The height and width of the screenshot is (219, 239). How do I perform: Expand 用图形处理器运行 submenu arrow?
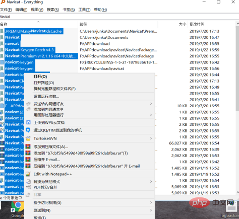(x=151, y=115)
